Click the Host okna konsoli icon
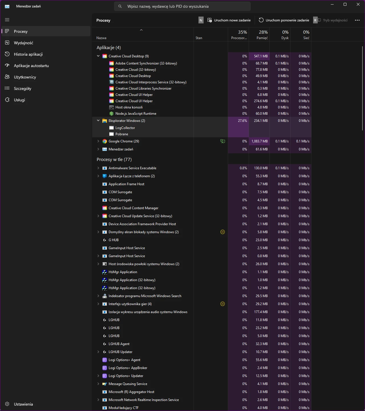 click(111, 107)
